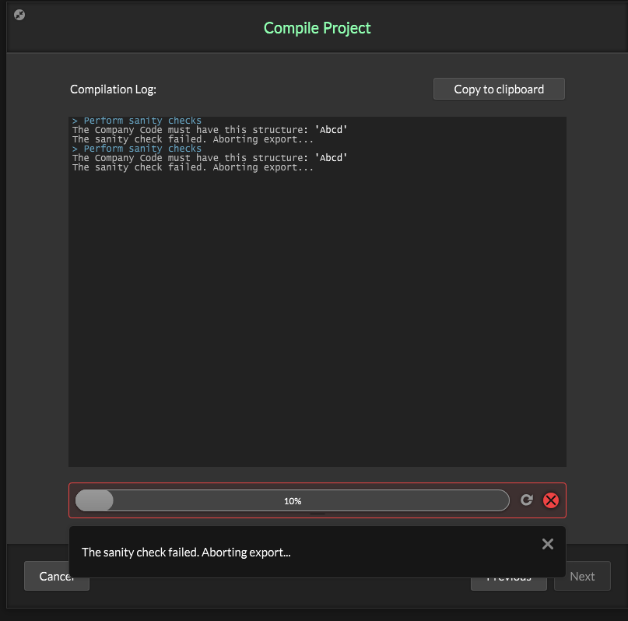628x621 pixels.
Task: Click the first 'Perform sanity checks' log line
Action: (x=137, y=121)
